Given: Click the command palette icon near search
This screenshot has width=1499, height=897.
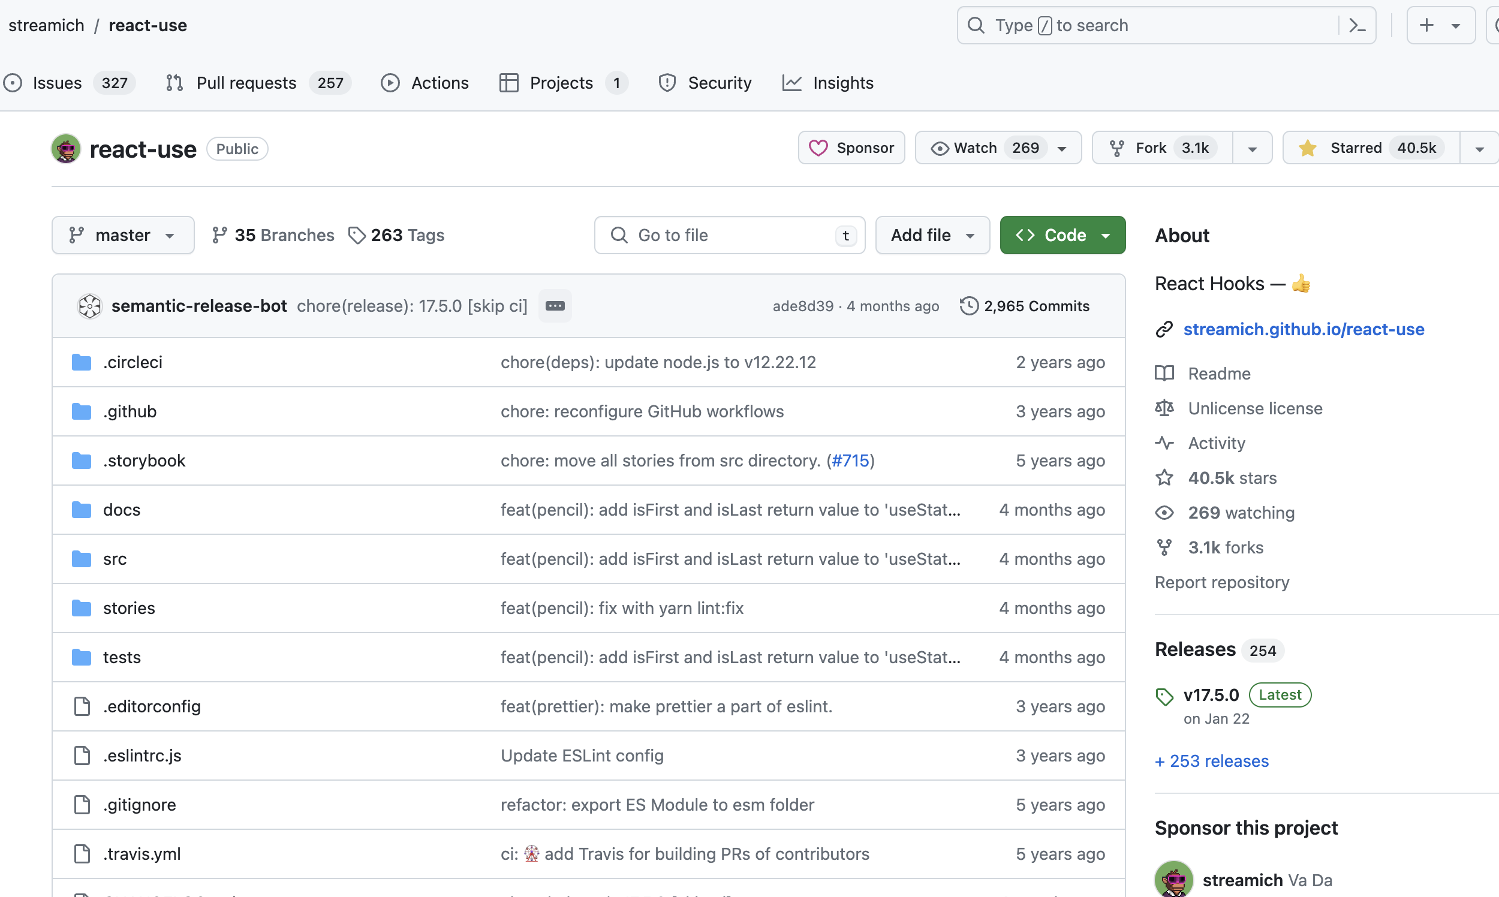Looking at the screenshot, I should [x=1356, y=25].
